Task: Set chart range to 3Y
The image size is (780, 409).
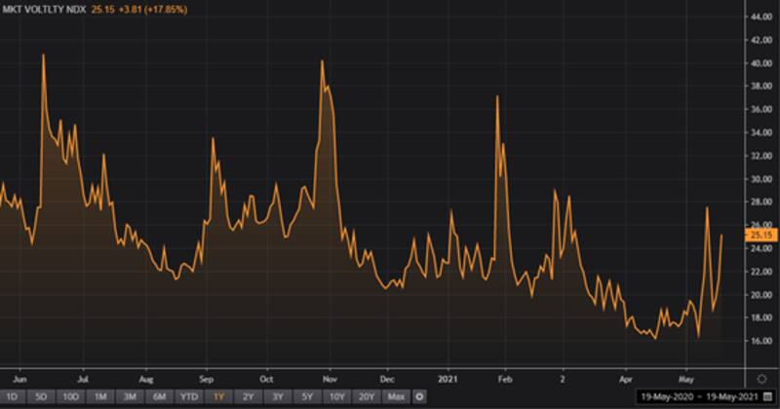Action: (x=281, y=396)
